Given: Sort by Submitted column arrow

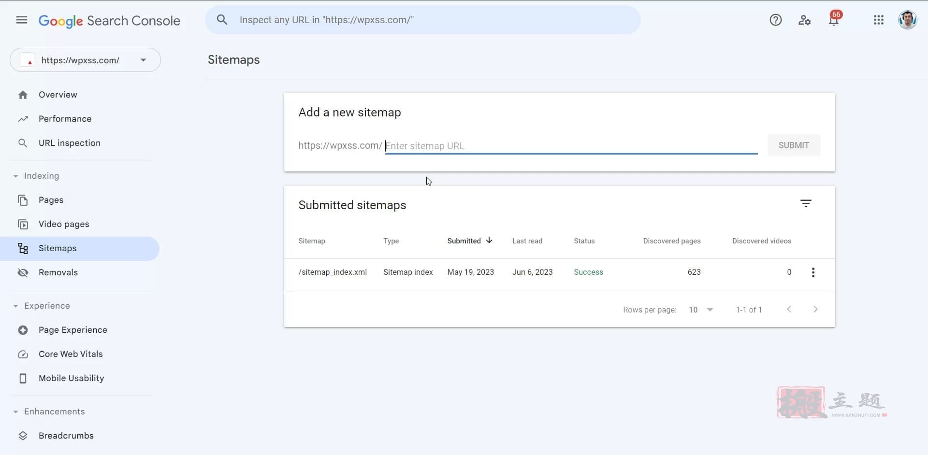Looking at the screenshot, I should coord(489,240).
